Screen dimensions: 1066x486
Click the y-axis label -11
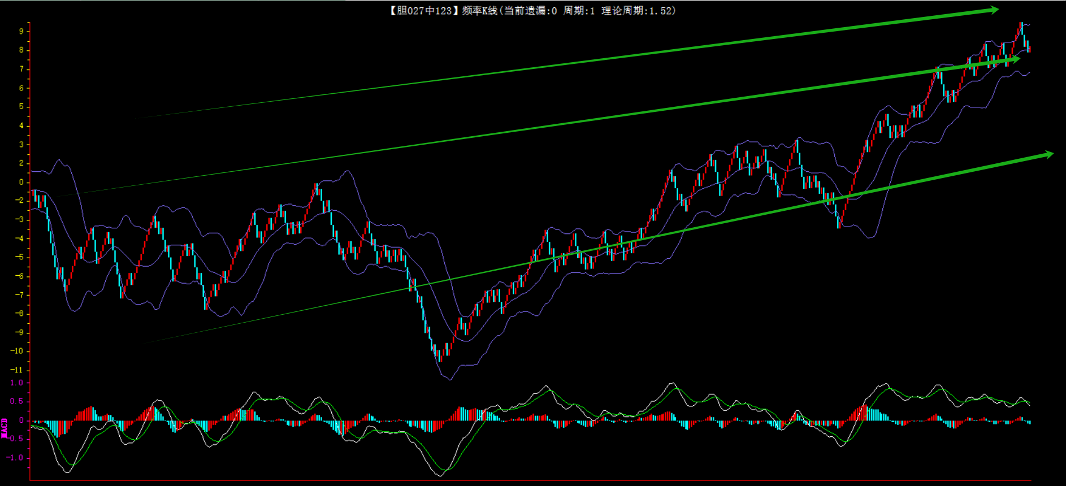[x=17, y=370]
